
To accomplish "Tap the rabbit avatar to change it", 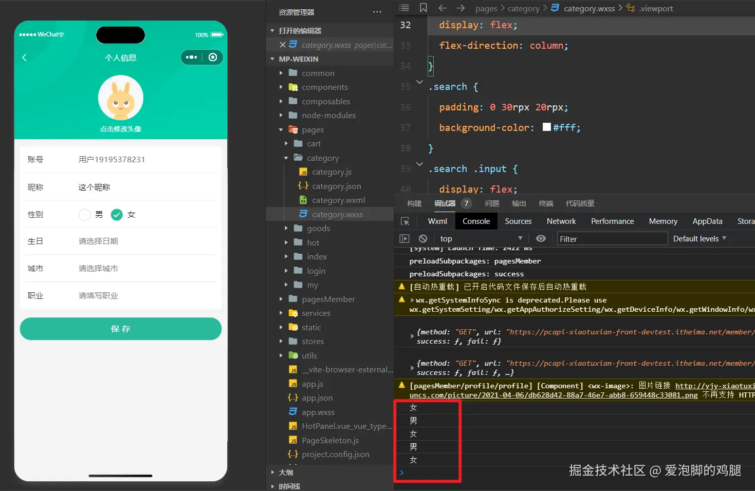I will [x=121, y=98].
